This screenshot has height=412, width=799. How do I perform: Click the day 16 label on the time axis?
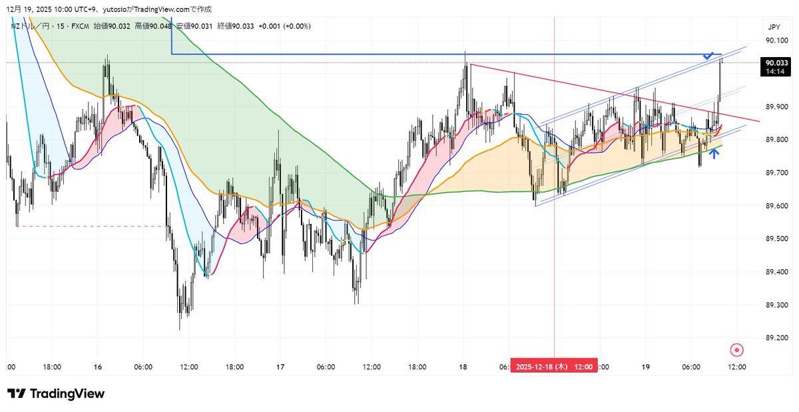98,367
